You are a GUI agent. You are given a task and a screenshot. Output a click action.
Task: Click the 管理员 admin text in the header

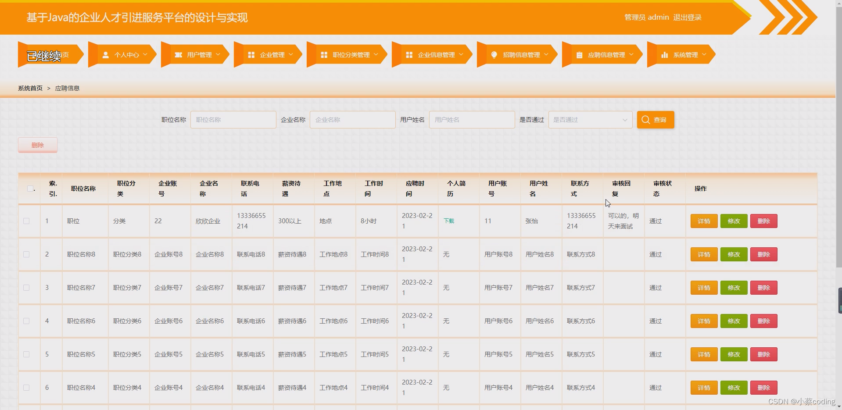pyautogui.click(x=647, y=18)
